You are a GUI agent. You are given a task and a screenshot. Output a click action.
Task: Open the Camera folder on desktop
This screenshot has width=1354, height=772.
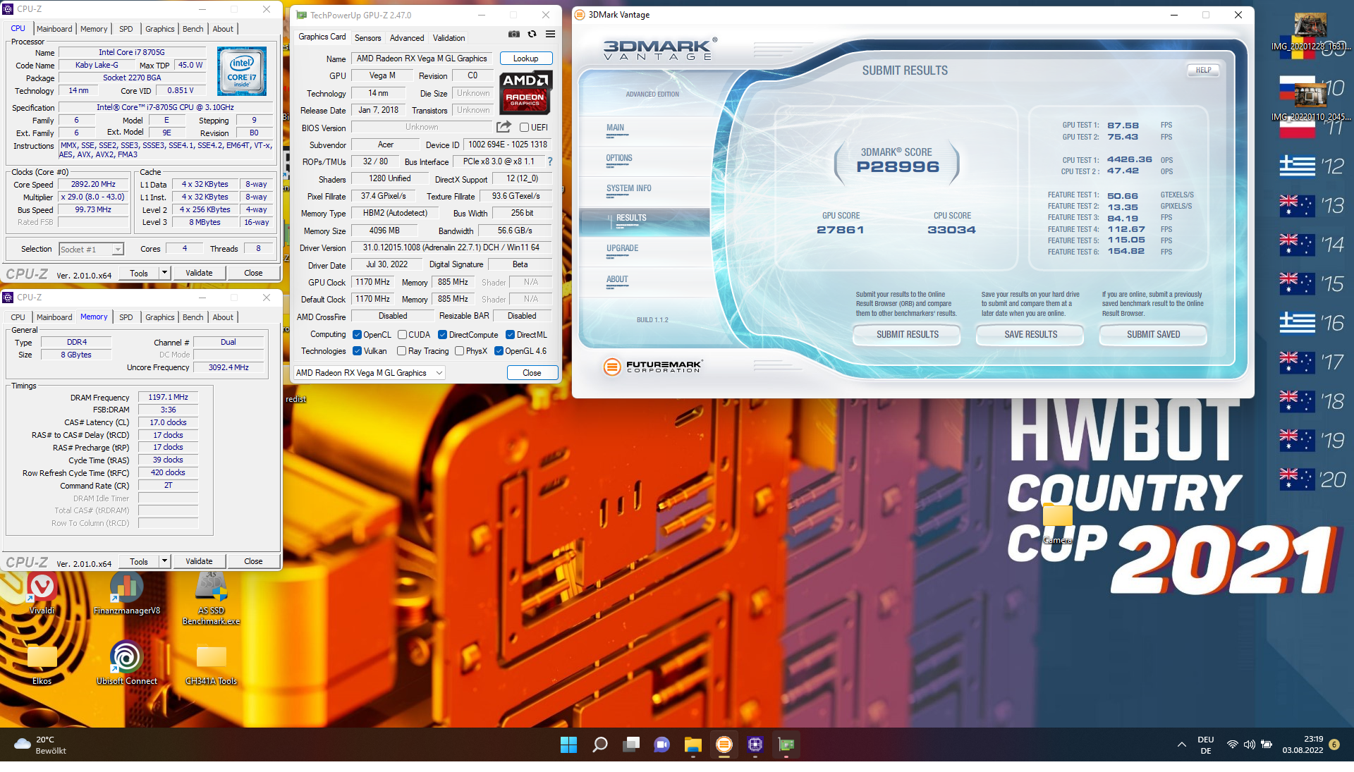pos(1057,523)
